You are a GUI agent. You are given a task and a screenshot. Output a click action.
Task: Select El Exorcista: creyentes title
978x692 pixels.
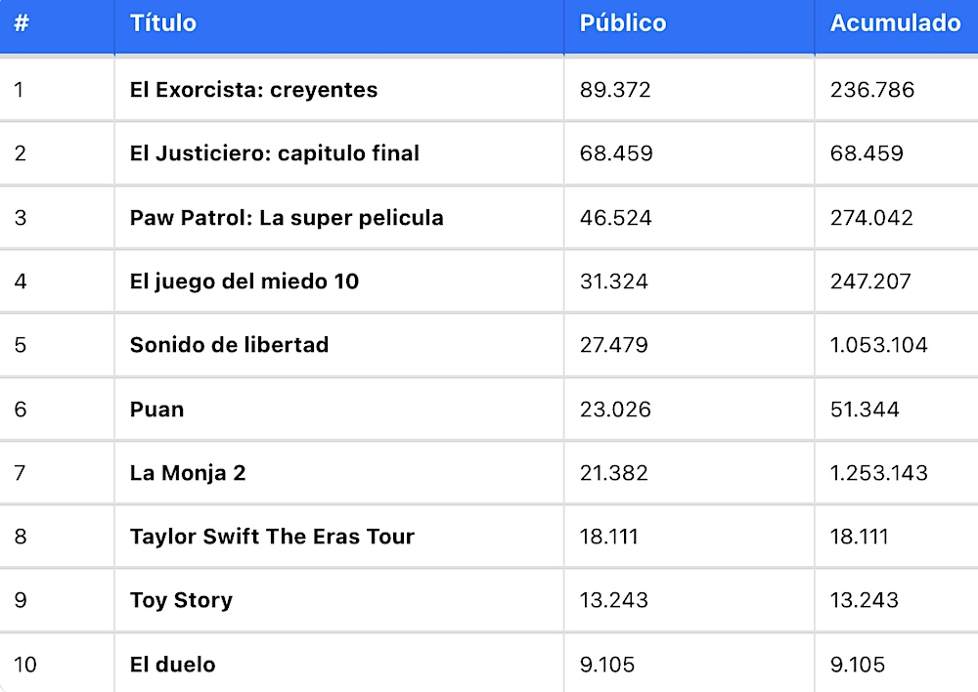tap(253, 90)
